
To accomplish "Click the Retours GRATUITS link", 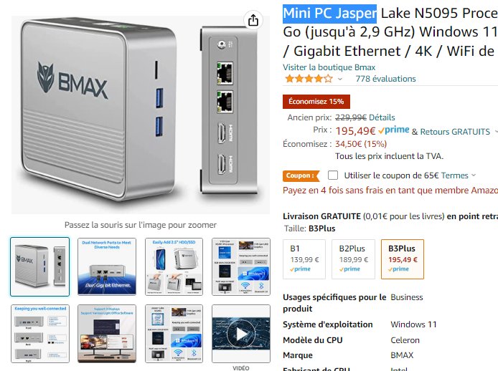I will pos(455,132).
